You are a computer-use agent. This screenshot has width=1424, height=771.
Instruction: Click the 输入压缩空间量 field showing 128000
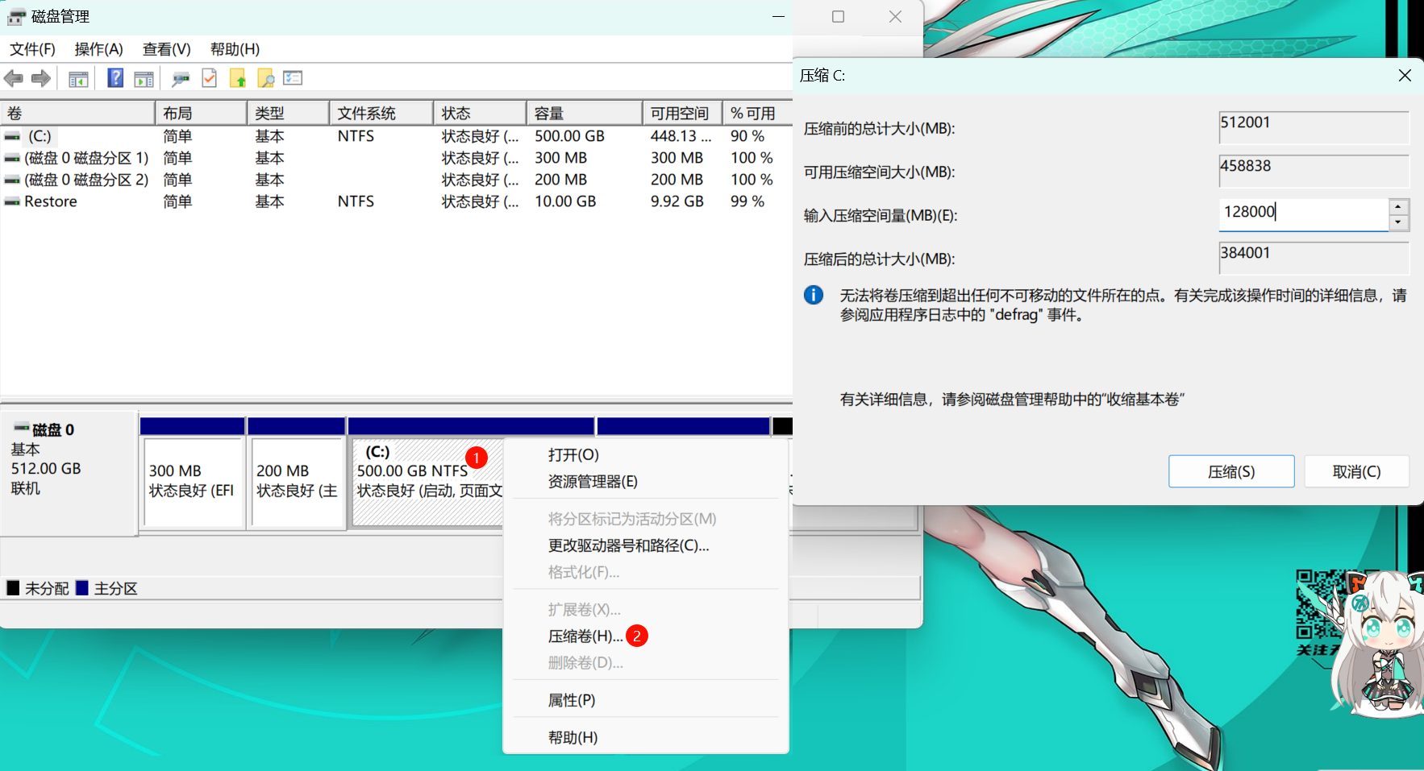(1303, 214)
